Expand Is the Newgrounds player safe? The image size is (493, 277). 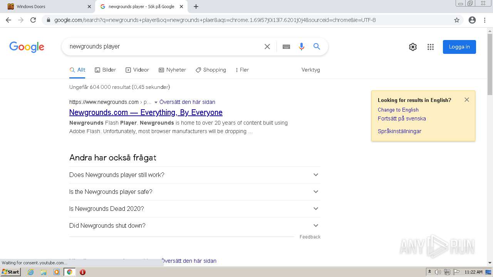pos(195,192)
